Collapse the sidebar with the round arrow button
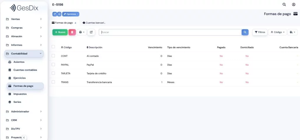Viewport: 300px width, 140px height. tap(24, 137)
